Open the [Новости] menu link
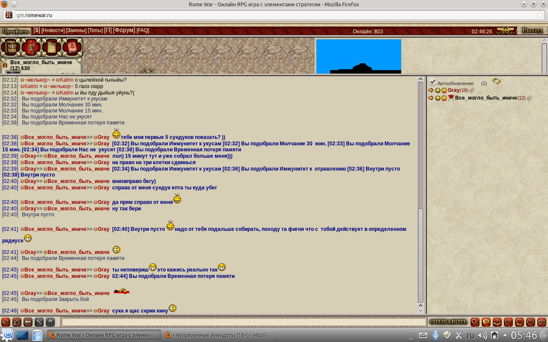 [x=53, y=30]
